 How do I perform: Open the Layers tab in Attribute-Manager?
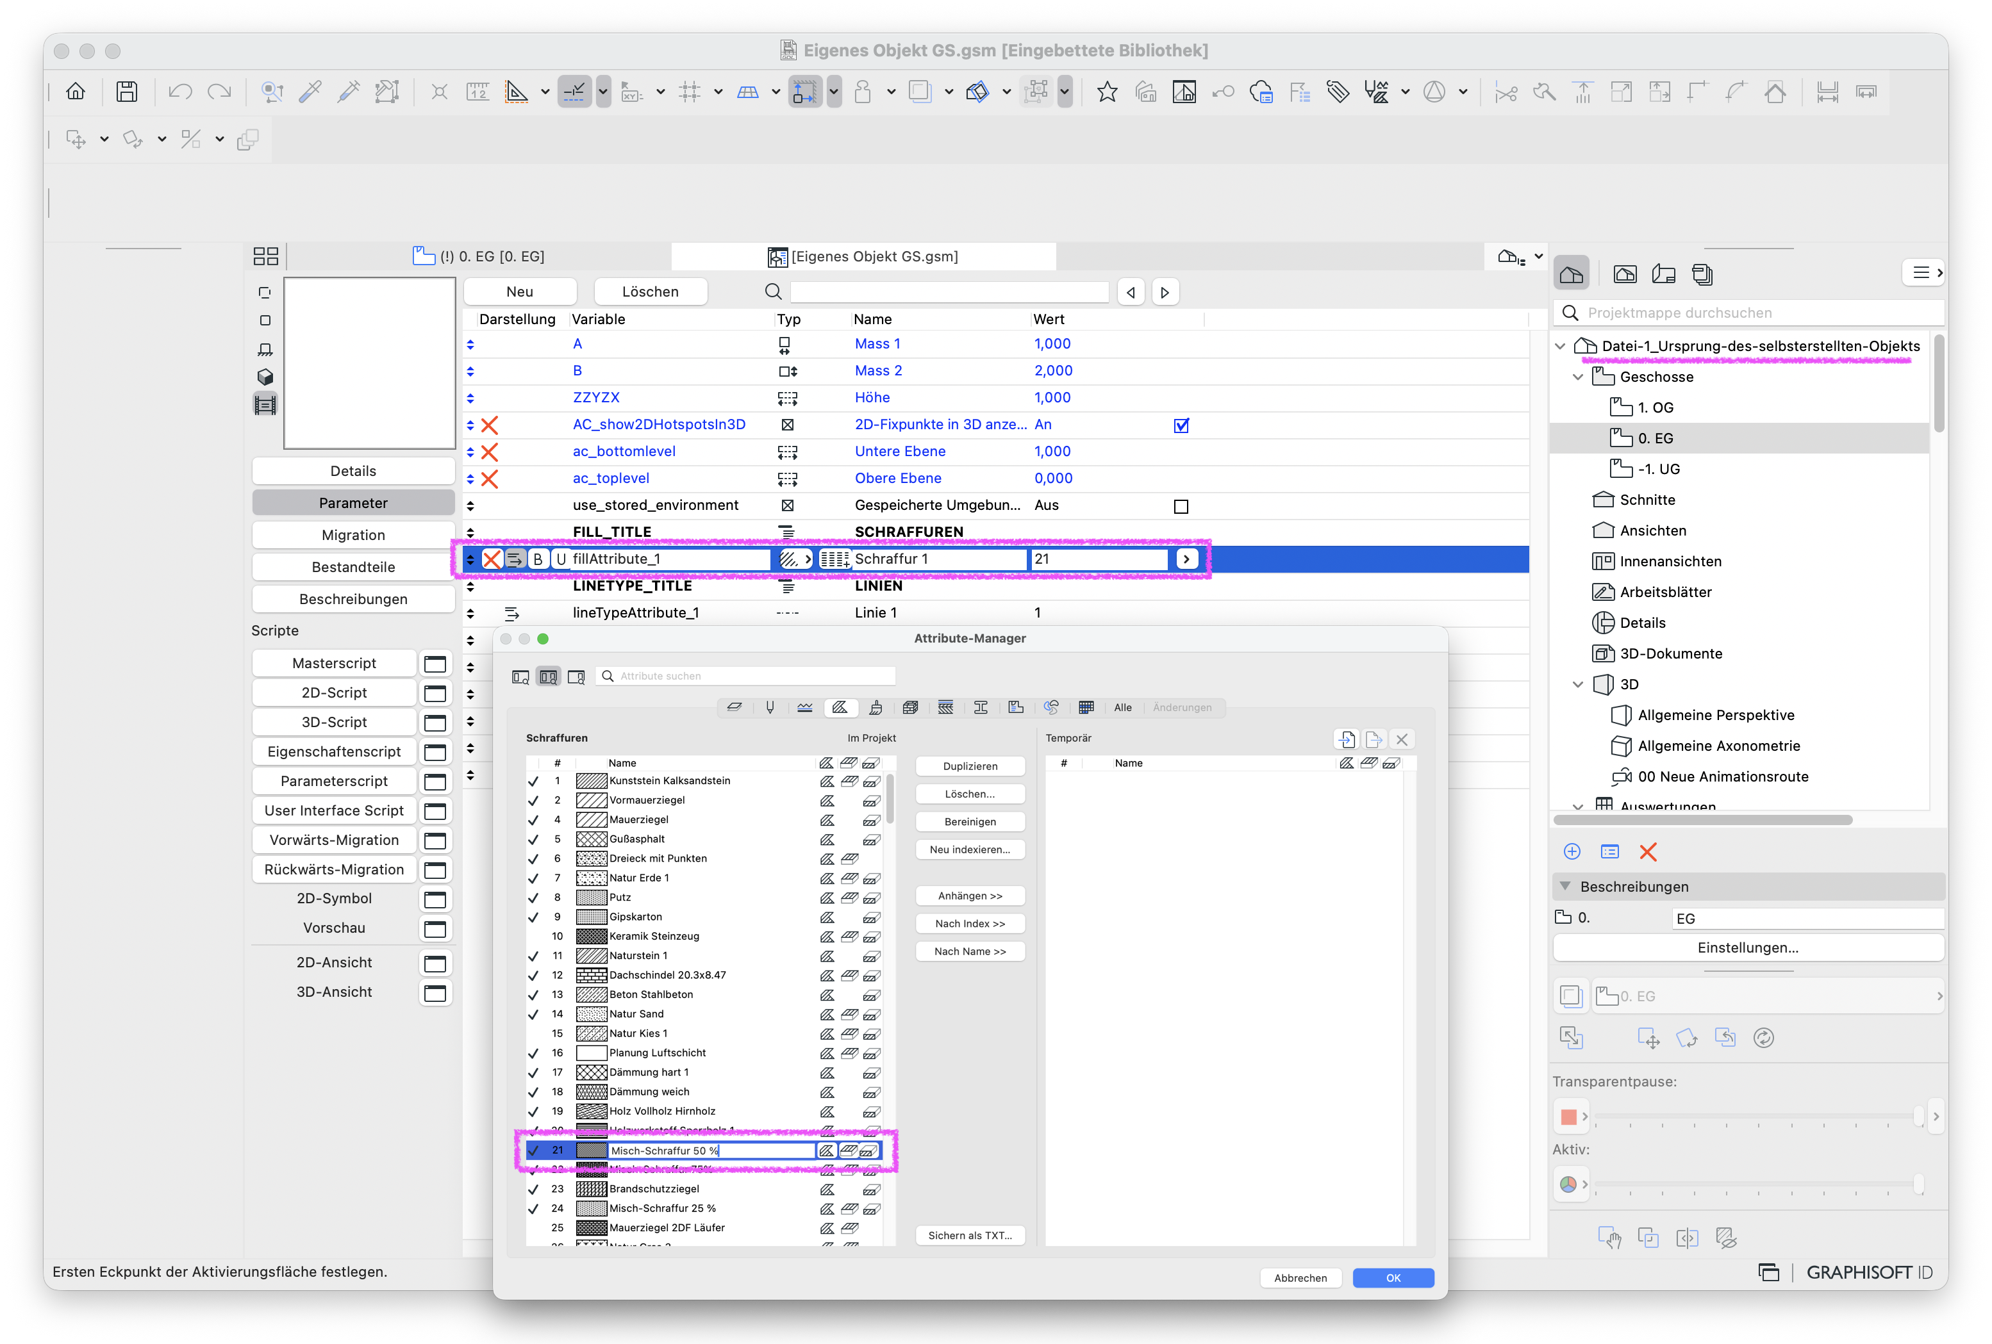735,707
